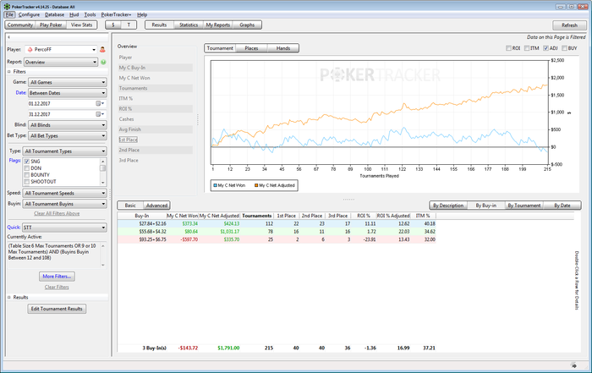592x373 pixels.
Task: Open the Tournament Speeds dropdown
Action: point(64,193)
